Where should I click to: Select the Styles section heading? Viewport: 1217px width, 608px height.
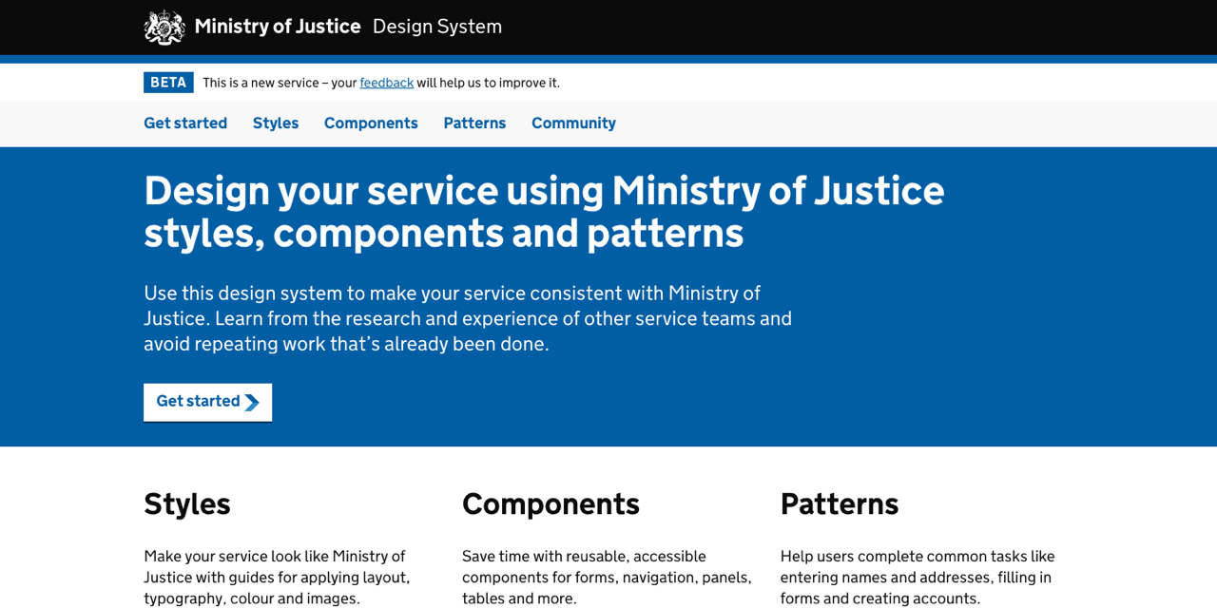coord(187,503)
